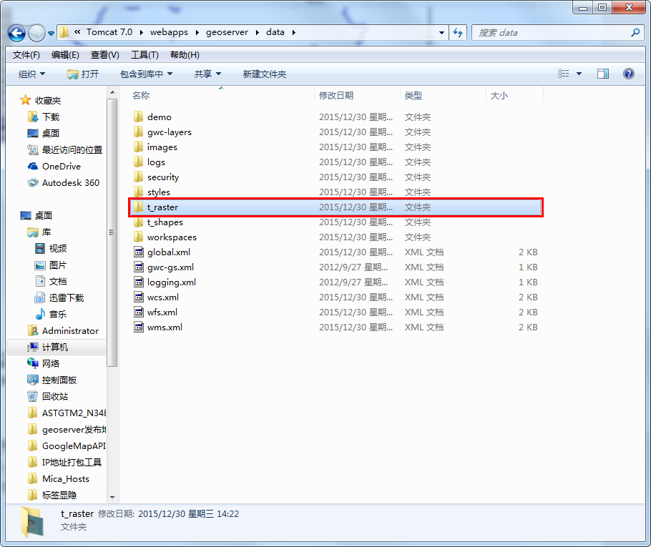Select the t_raster folder row
651x547 pixels.
point(336,207)
